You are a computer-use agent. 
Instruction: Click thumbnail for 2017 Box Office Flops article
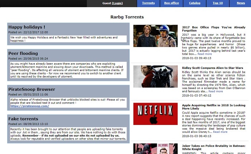pyautogui.click(x=155, y=36)
